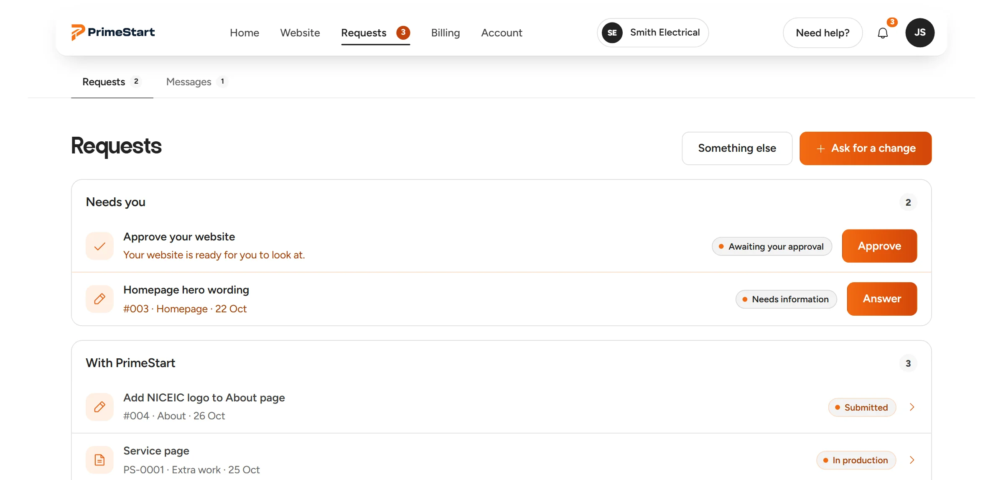Click the Something else button
This screenshot has height=480, width=1003.
pos(737,148)
